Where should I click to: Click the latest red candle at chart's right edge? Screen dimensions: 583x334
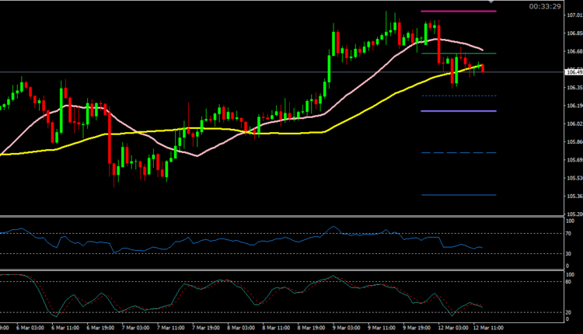484,69
